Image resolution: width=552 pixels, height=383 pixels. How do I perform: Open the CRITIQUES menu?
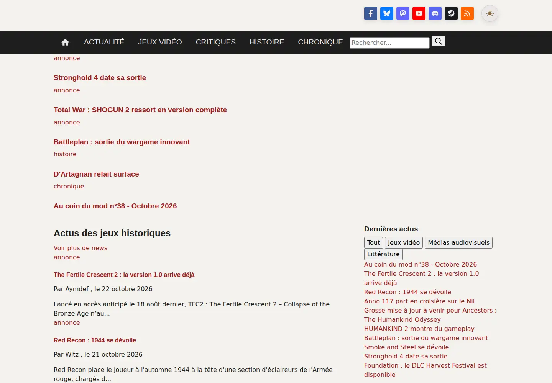pos(216,42)
